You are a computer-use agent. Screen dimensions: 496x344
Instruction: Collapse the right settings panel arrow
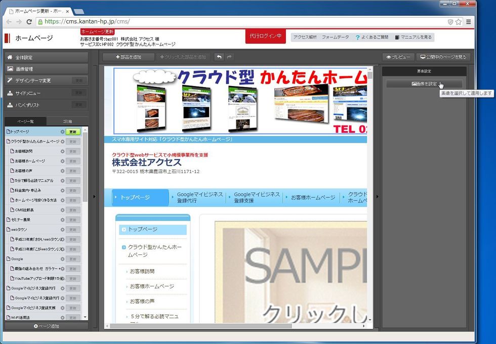point(377,196)
